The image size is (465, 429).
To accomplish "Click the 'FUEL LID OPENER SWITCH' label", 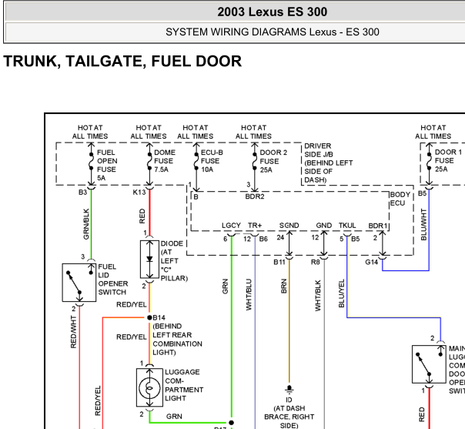I will point(113,280).
